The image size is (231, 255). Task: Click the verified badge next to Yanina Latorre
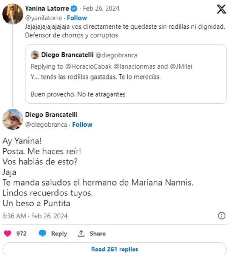coord(73,8)
